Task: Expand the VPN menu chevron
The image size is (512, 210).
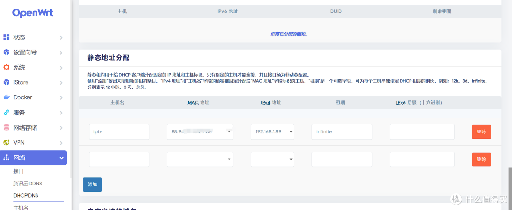Action: coord(61,143)
